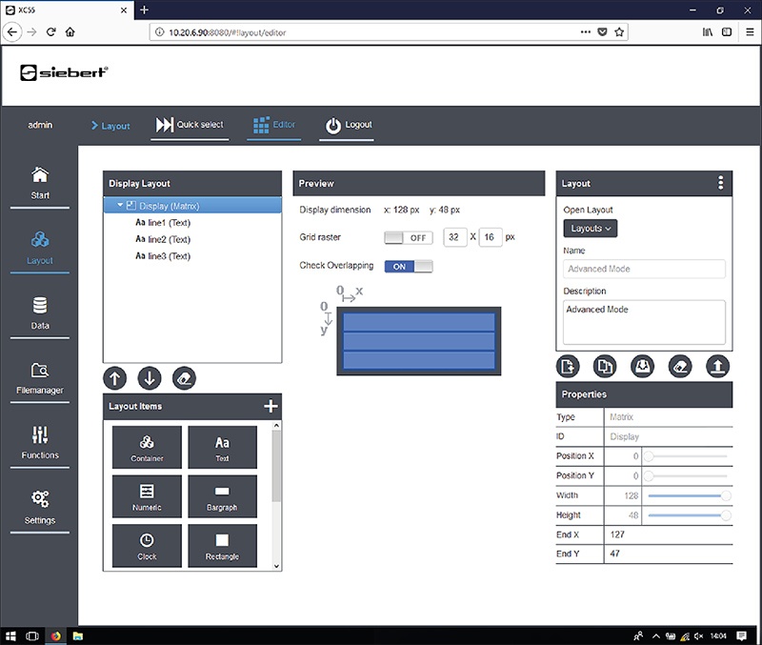Screen dimensions: 762x645
Task: Click eraser icon below Display Layout tree
Action: tap(185, 378)
